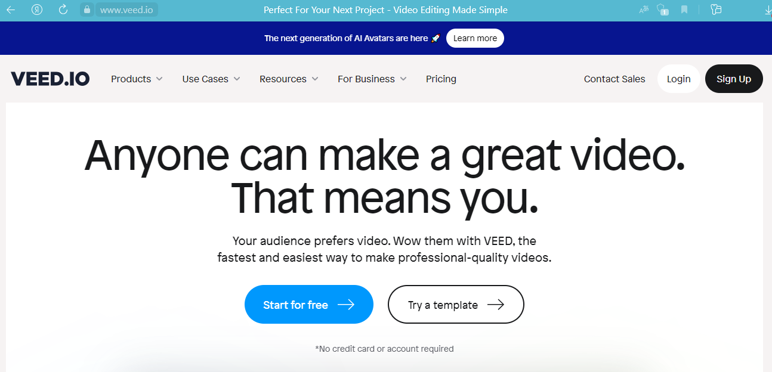
Task: Open the Contact Sales link
Action: click(x=614, y=79)
